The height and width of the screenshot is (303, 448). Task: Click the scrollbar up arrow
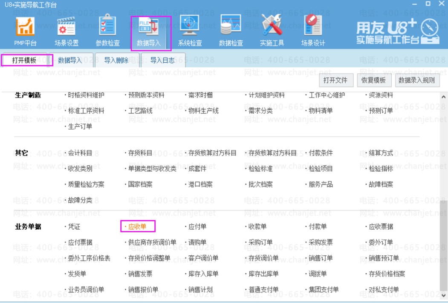coord(443,97)
